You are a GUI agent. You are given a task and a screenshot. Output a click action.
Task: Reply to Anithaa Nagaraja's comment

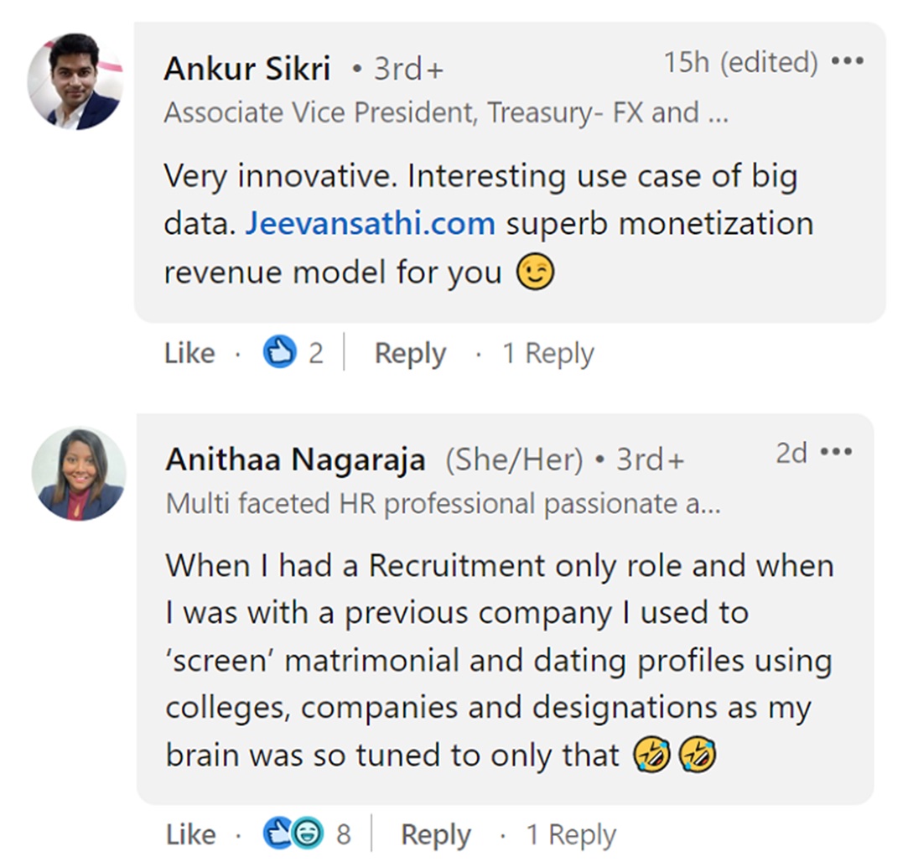[x=436, y=834]
